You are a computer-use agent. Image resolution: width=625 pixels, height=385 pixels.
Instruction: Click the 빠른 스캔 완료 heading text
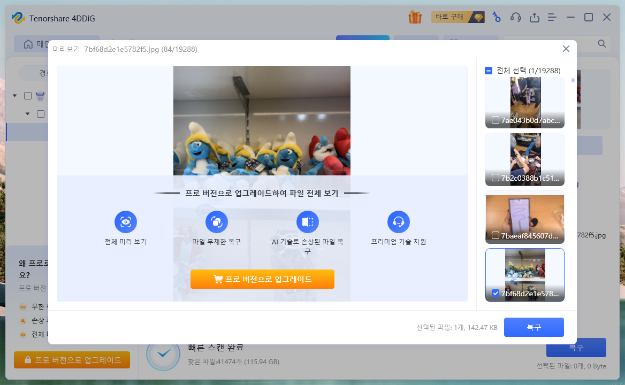[216, 347]
